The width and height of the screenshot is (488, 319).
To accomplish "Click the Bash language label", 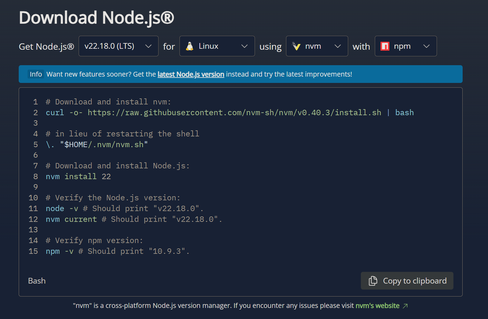I will (37, 281).
